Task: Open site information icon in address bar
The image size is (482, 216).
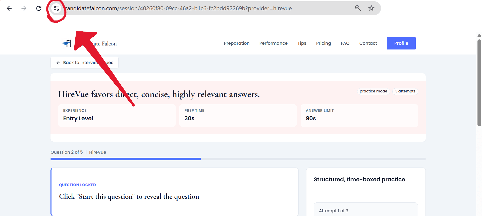Action: point(56,9)
